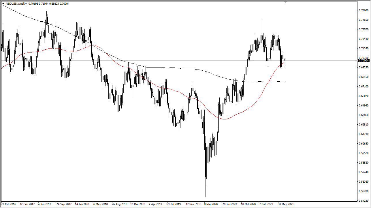Select the faint gridline near 0.70310
This screenshot has width=371, height=208.
click(173, 61)
